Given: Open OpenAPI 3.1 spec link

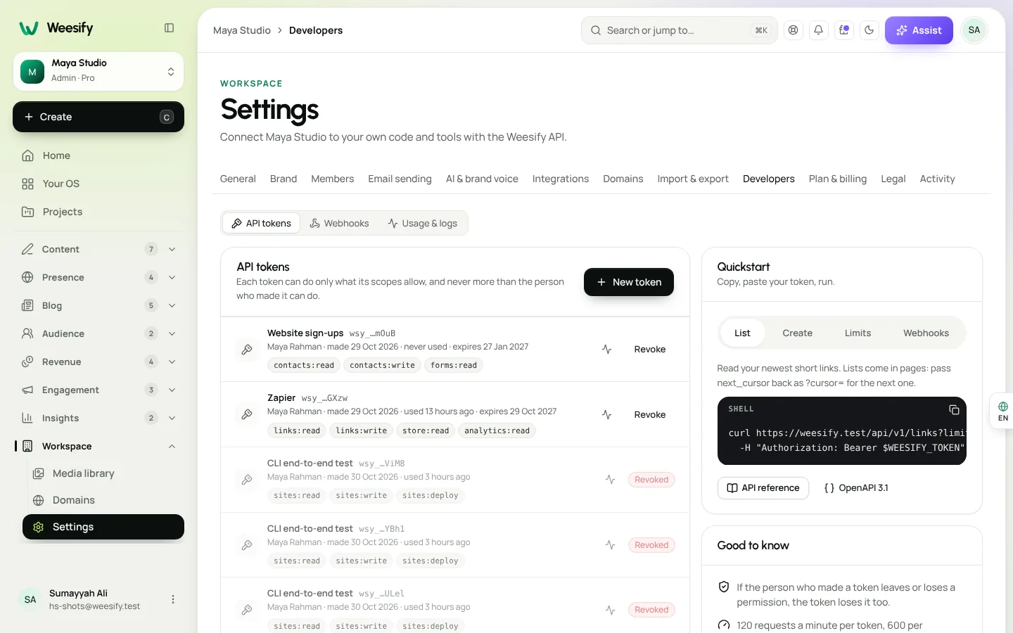Looking at the screenshot, I should click(x=856, y=488).
